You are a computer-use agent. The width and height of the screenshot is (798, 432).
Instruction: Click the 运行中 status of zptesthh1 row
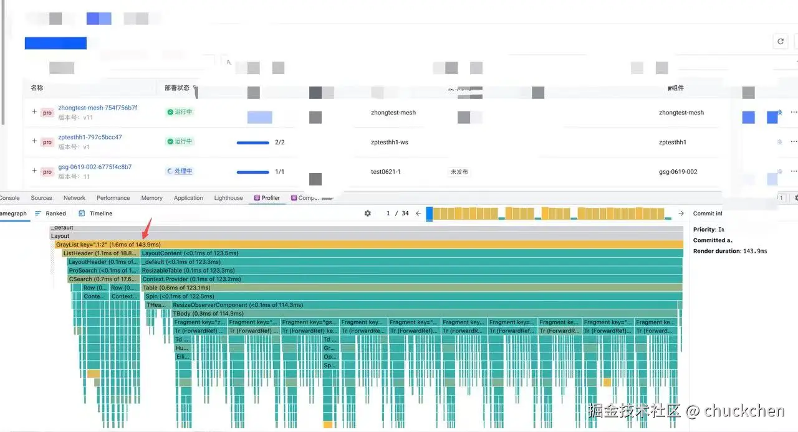coord(180,141)
